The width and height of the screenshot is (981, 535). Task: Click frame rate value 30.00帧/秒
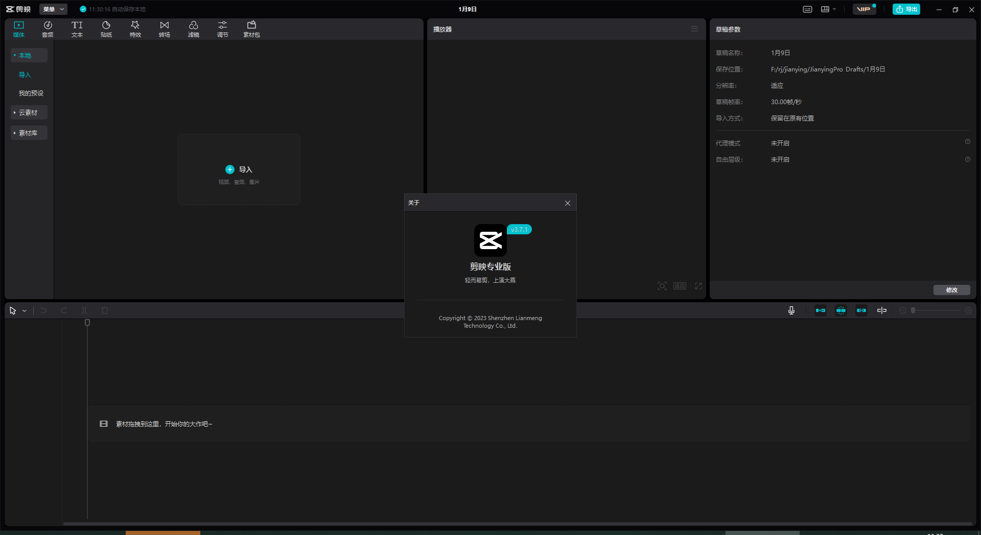click(786, 102)
